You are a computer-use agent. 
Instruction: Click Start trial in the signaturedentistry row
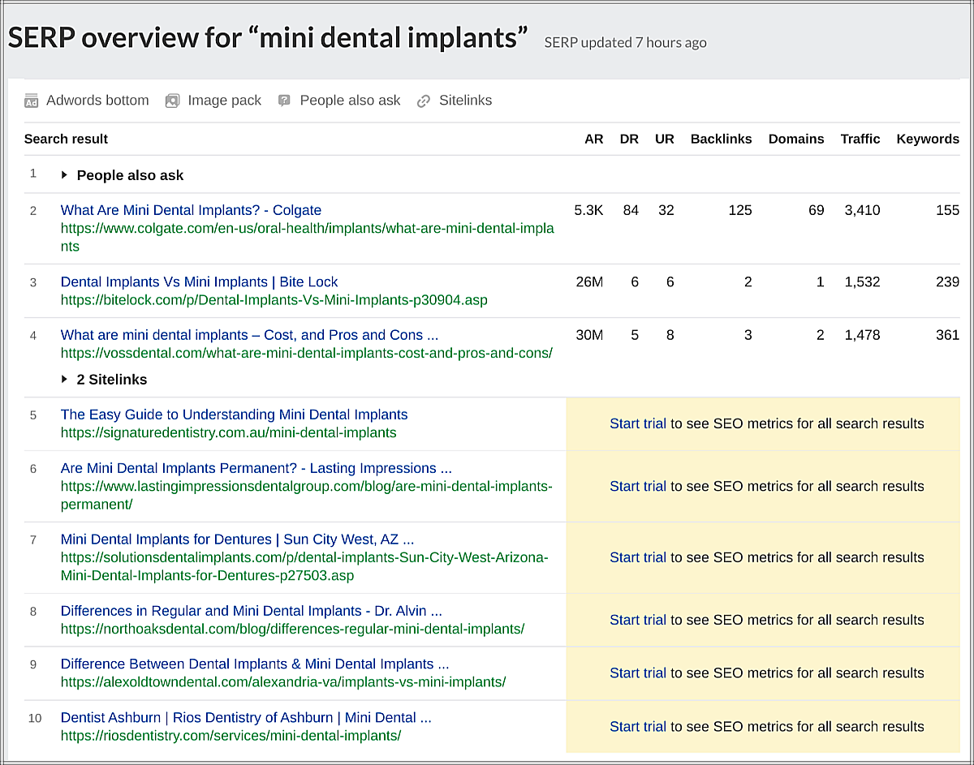(637, 423)
